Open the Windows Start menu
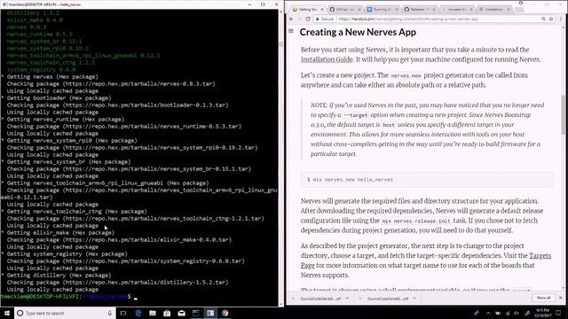568x319 pixels. click(x=7, y=313)
